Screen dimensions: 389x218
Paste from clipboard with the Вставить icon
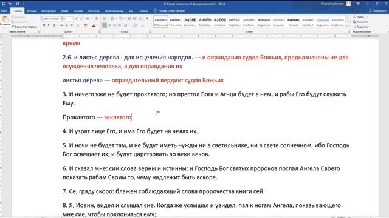[5, 19]
